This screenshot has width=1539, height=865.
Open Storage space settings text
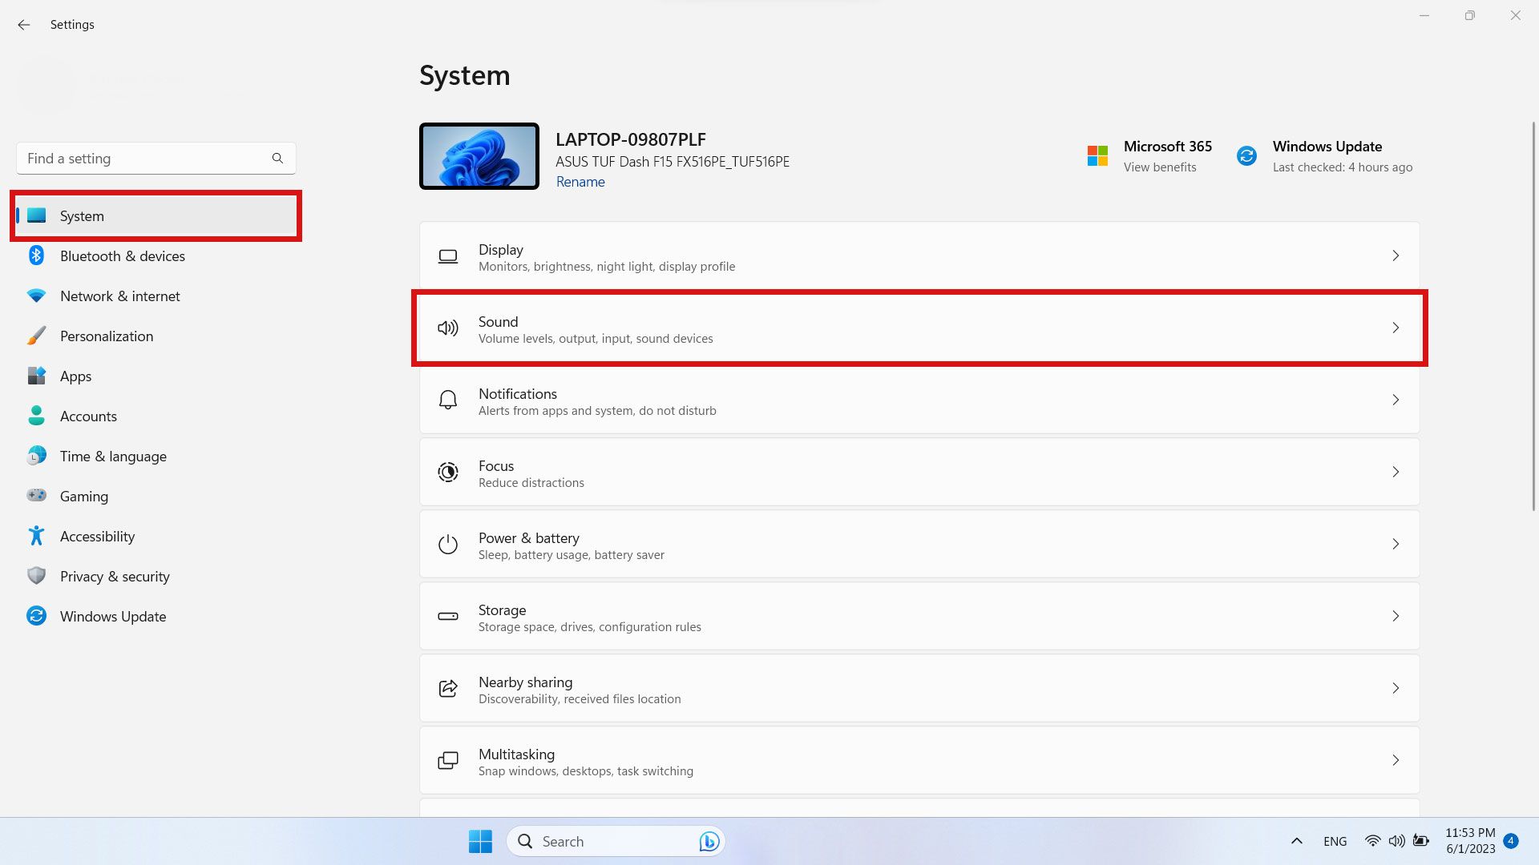(x=590, y=627)
